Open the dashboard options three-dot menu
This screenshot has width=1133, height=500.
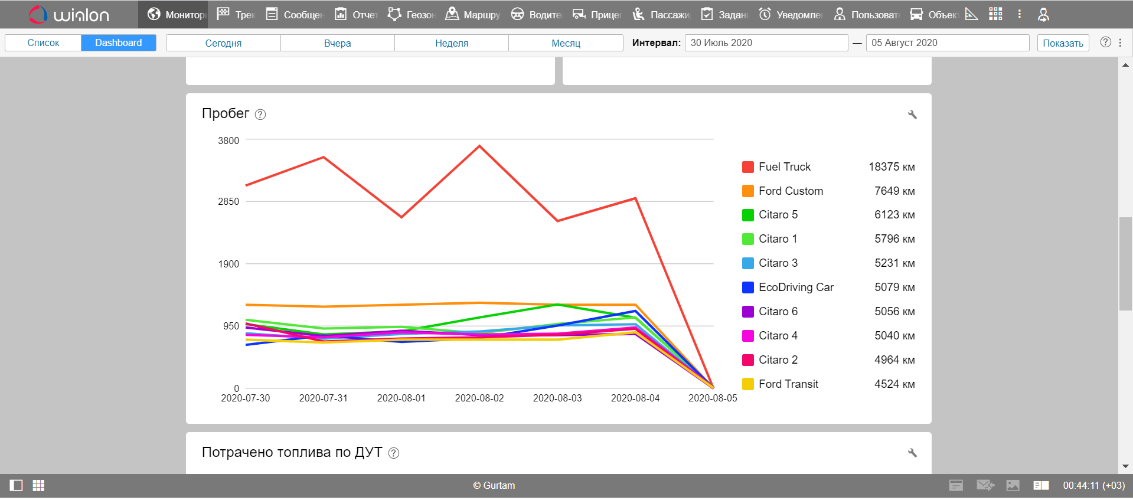coord(1120,43)
